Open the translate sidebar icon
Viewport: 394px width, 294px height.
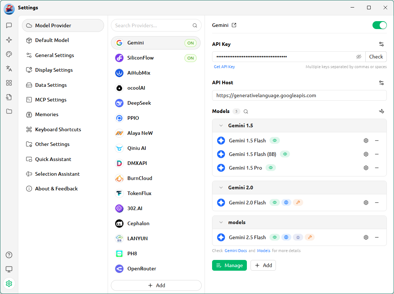[9, 68]
